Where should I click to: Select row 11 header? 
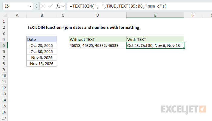click(4, 82)
